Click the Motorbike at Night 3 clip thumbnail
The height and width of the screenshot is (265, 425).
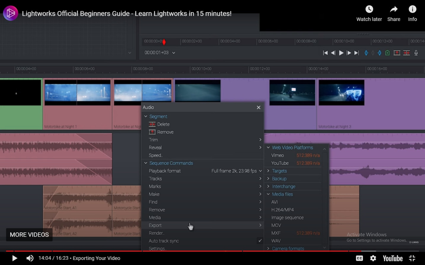[x=341, y=92]
